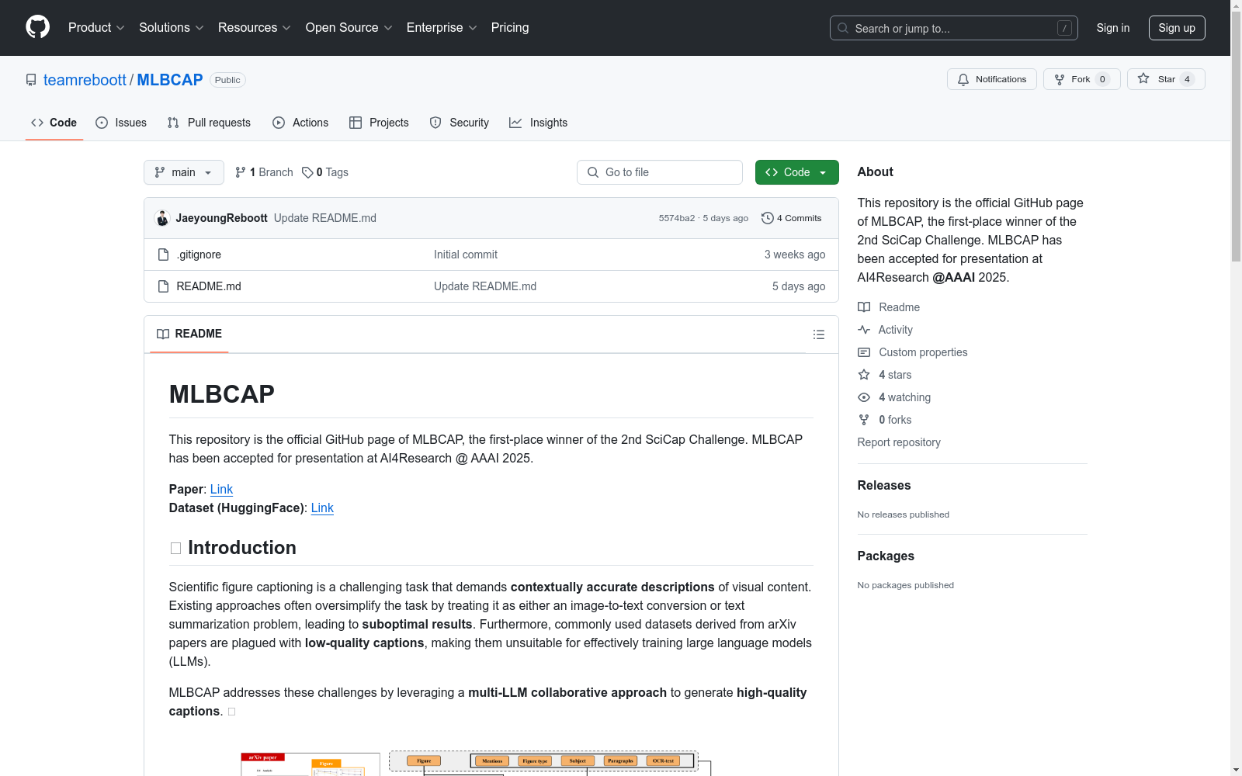Image resolution: width=1242 pixels, height=776 pixels.
Task: Open the README outline icon
Action: (x=819, y=334)
